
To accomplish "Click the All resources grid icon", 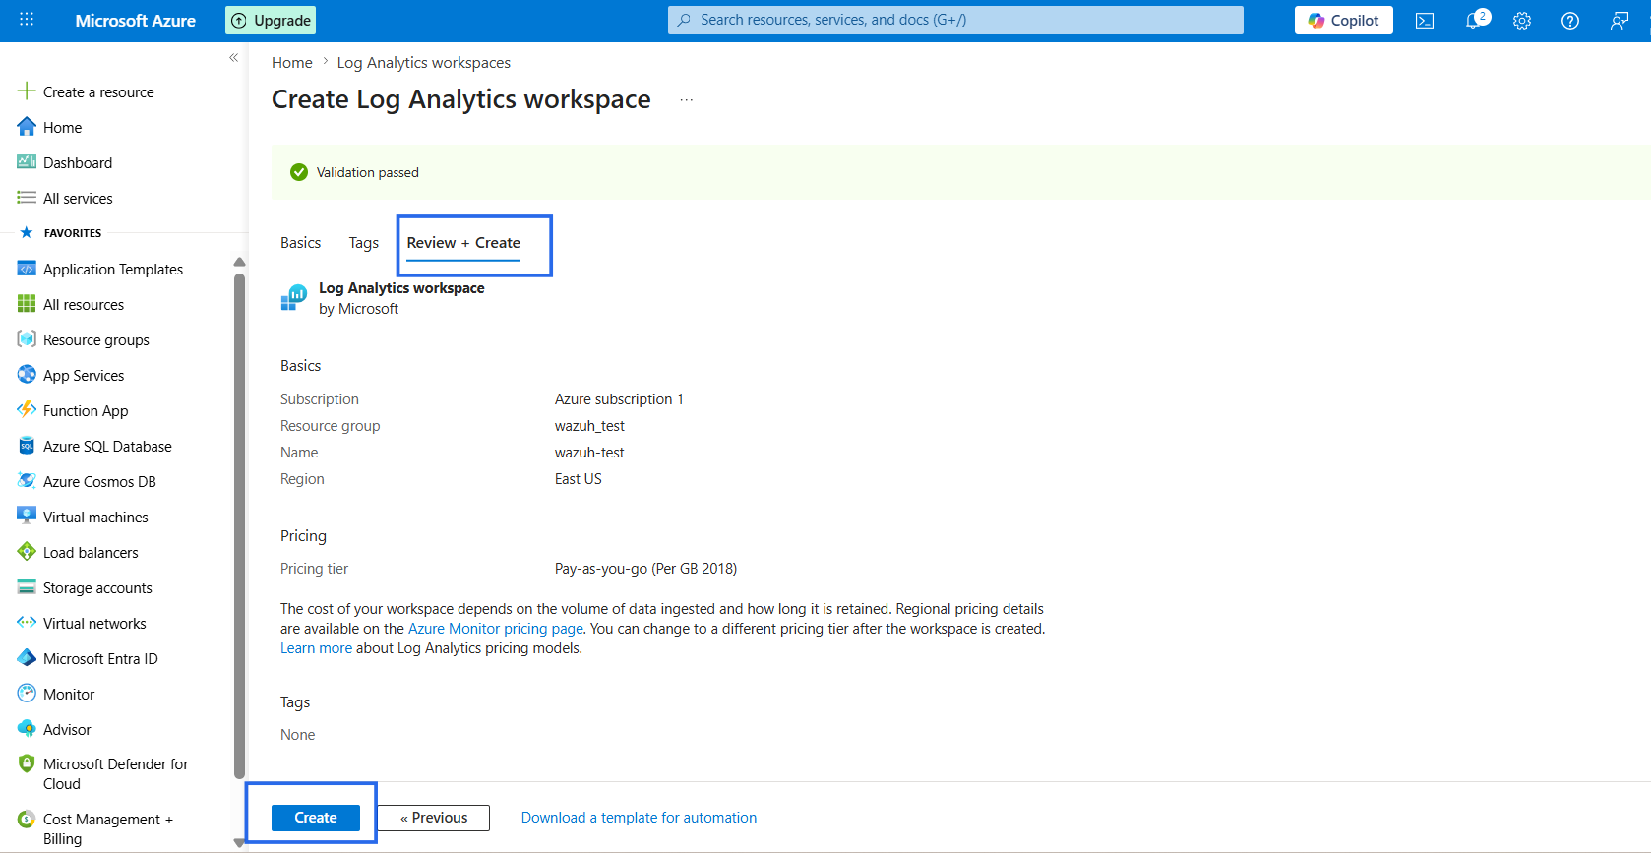I will click(x=27, y=304).
